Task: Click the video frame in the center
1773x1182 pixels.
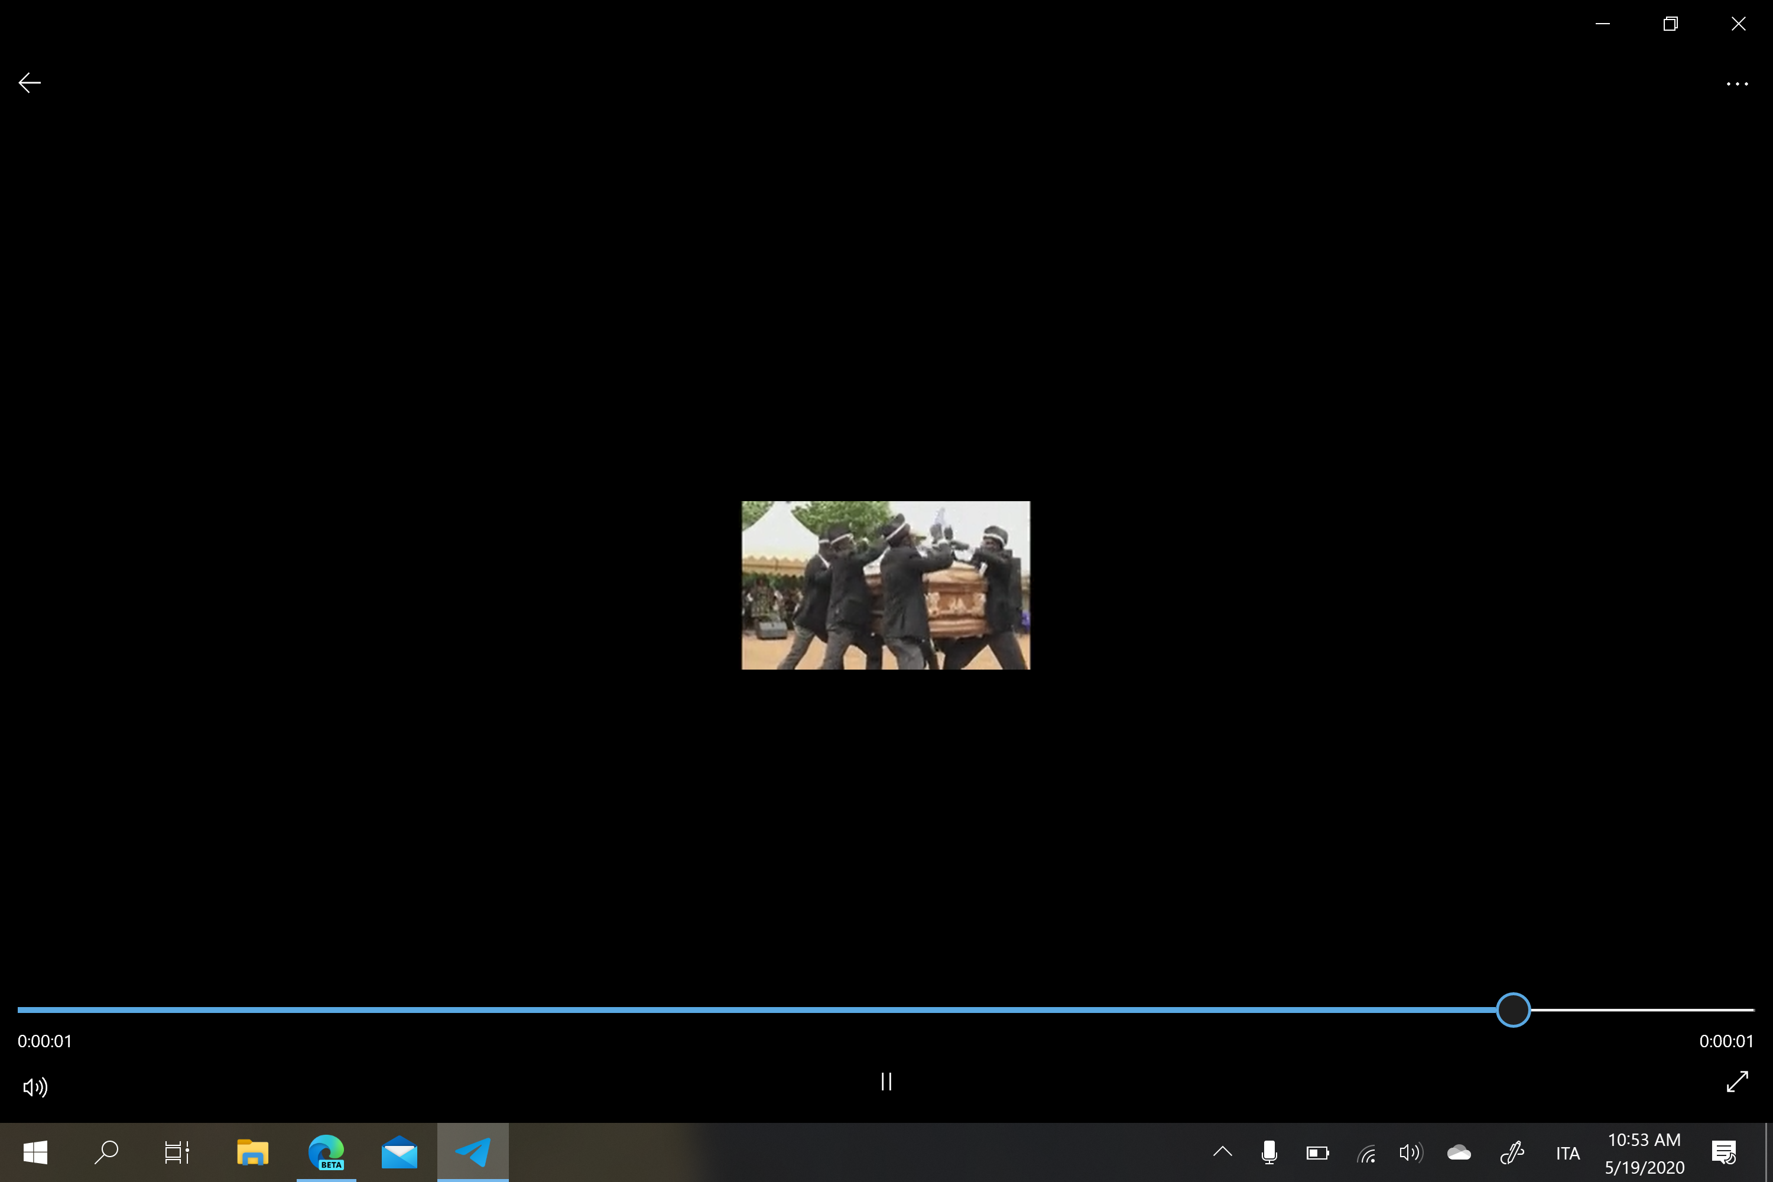Action: (886, 586)
